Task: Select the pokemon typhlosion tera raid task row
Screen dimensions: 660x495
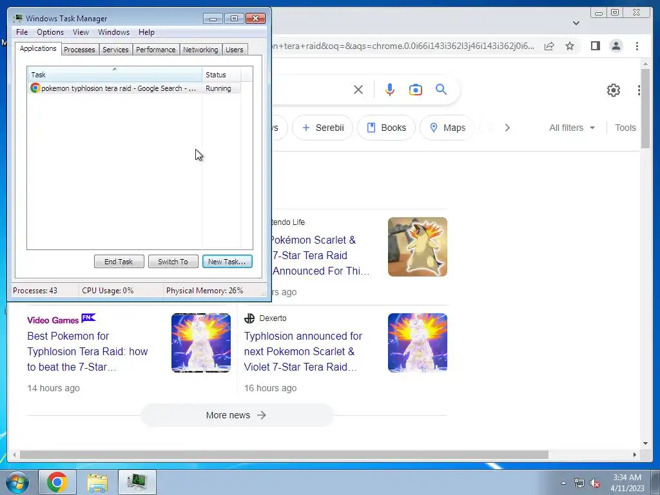Action: click(134, 88)
